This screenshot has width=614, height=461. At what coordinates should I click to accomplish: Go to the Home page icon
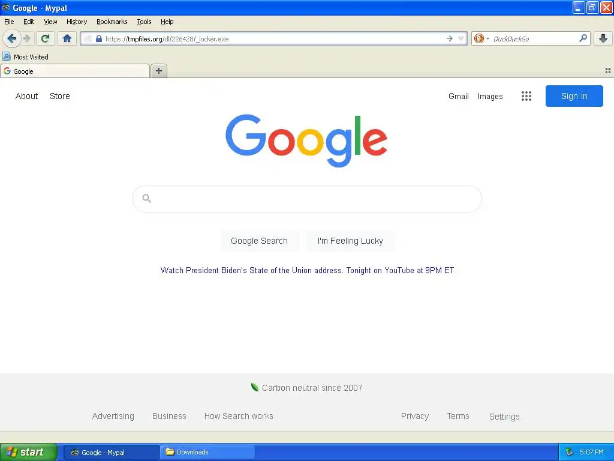click(67, 38)
